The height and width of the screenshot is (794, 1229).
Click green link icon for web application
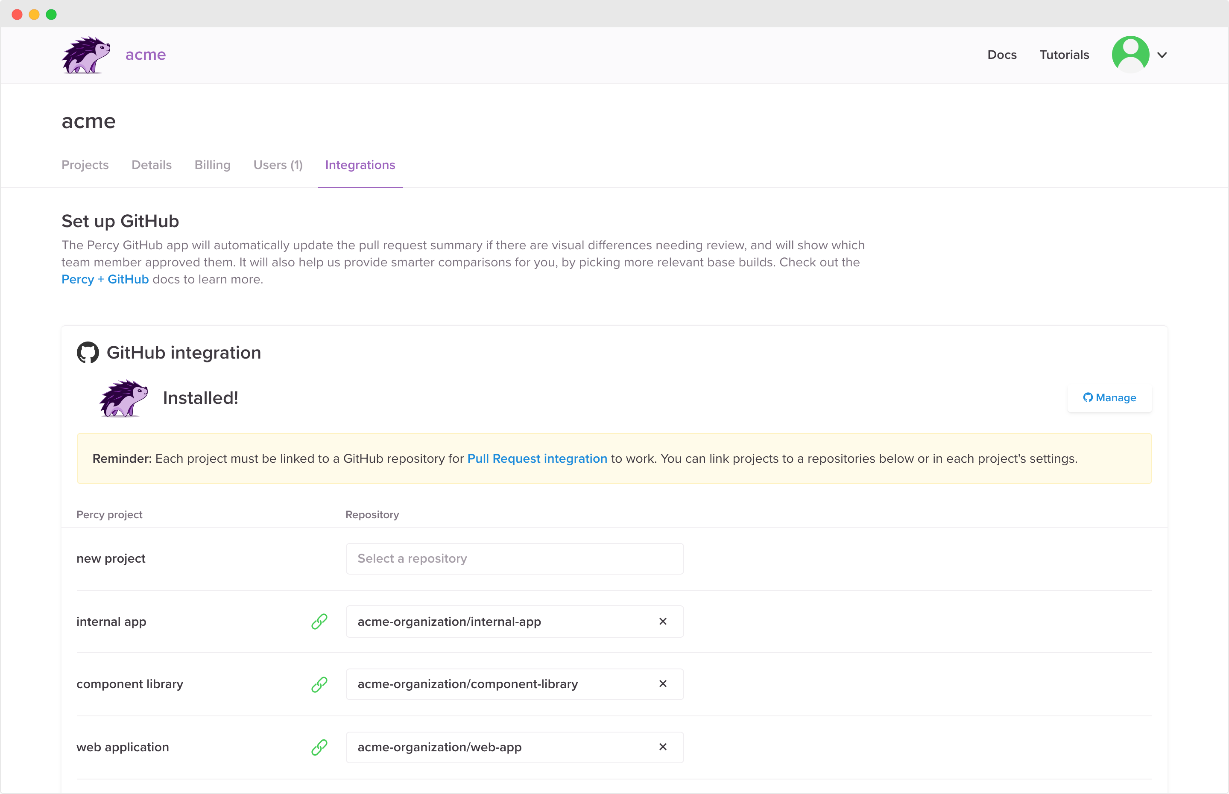[x=319, y=747]
